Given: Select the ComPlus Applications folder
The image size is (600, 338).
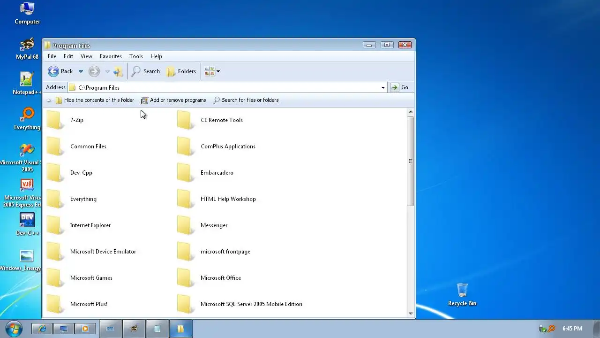Looking at the screenshot, I should pyautogui.click(x=216, y=146).
